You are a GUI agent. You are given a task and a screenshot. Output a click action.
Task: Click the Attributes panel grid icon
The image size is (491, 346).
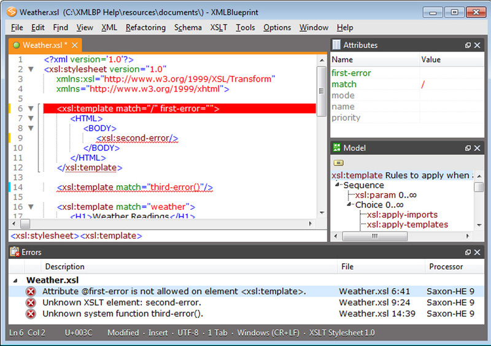(x=336, y=45)
